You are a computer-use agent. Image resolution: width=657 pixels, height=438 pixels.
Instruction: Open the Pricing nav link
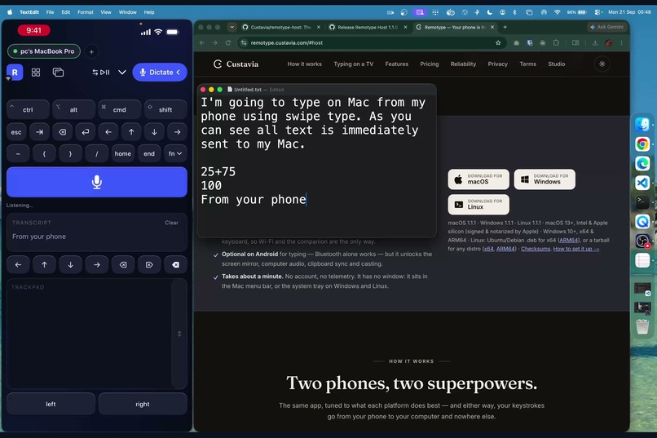pos(430,64)
